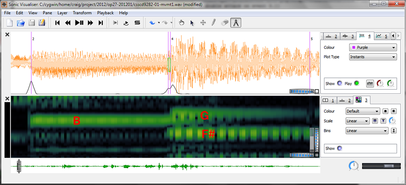
Task: Choose the Navigate hand tool
Action: tap(181, 23)
